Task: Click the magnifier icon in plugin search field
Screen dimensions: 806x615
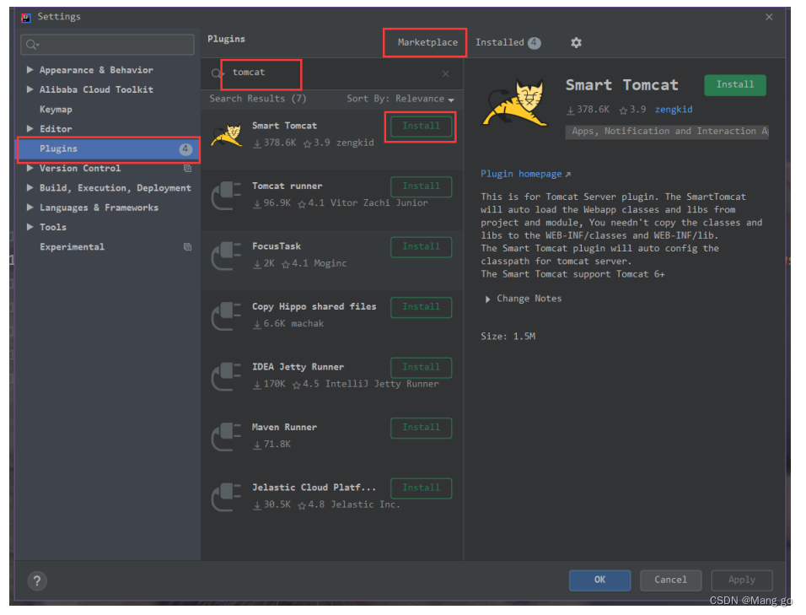Action: point(217,74)
